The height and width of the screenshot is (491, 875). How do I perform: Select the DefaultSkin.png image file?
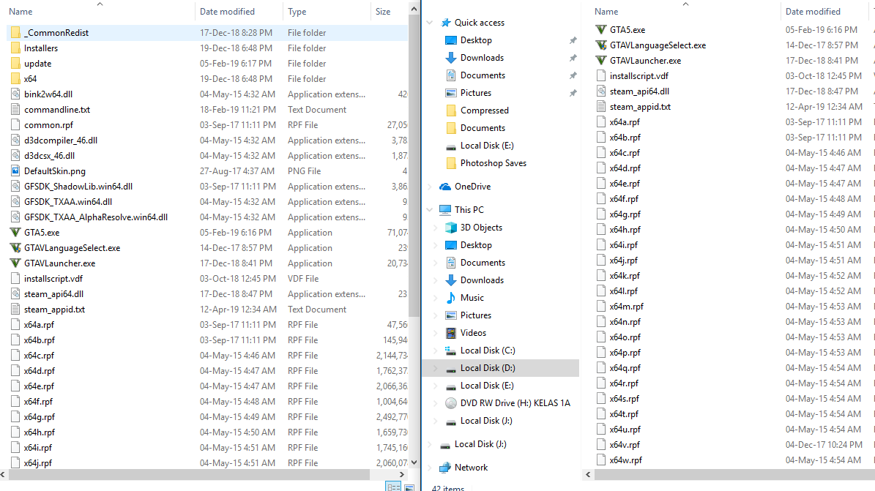[x=59, y=170]
